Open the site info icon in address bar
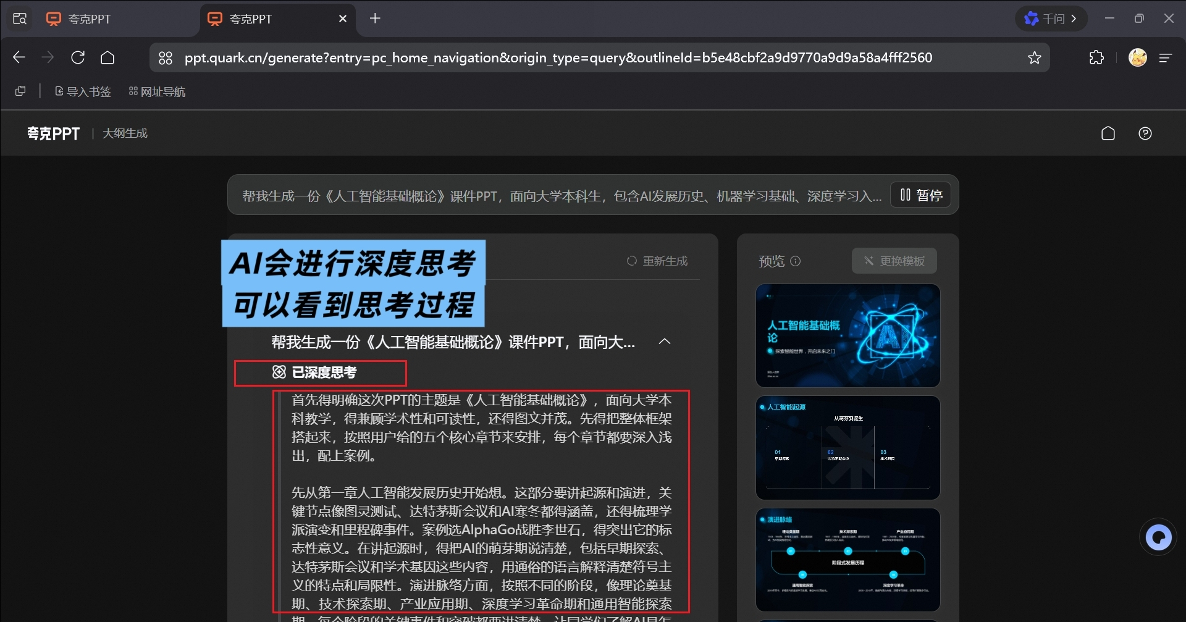Viewport: 1186px width, 622px height. (166, 58)
